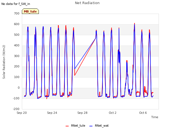
Task: Click the red RNet_tule legend swatch
Action: pyautogui.click(x=67, y=126)
